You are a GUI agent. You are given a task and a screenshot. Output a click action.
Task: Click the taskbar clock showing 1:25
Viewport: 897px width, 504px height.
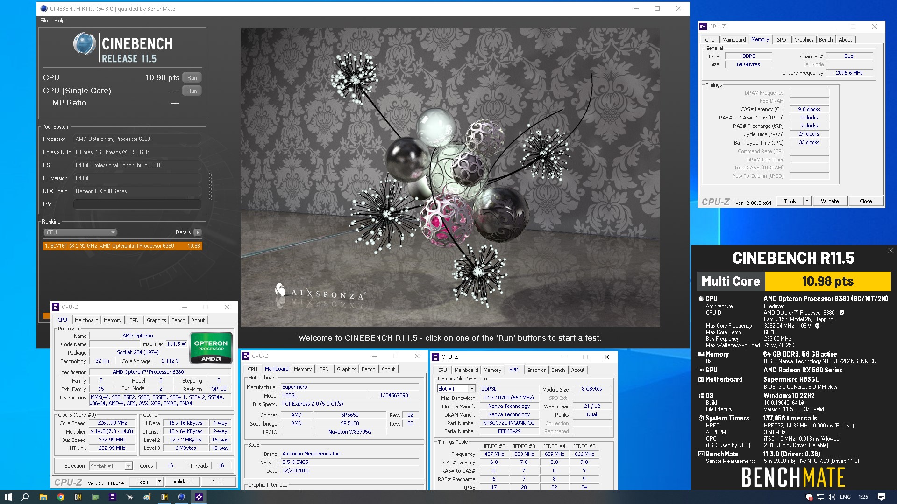tap(863, 497)
